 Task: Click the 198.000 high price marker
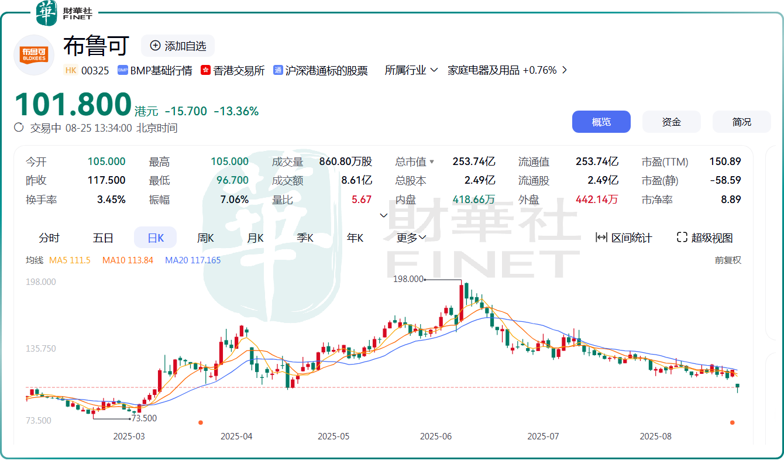coord(409,279)
